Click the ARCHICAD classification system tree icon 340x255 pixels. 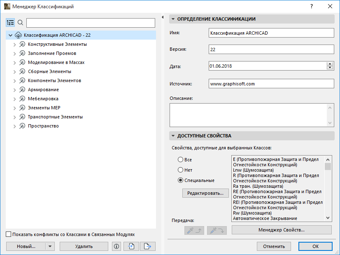[18, 35]
